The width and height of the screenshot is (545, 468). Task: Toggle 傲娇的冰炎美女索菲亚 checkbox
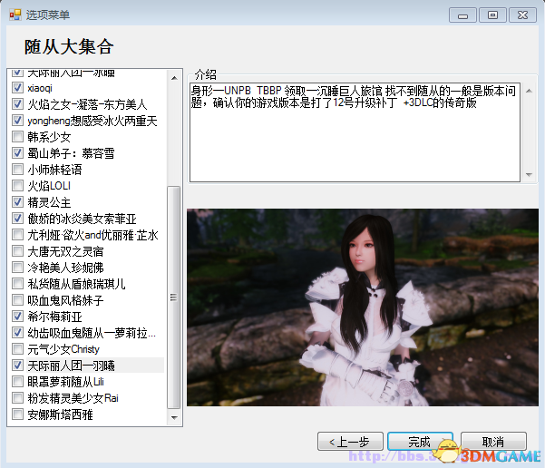tap(17, 219)
